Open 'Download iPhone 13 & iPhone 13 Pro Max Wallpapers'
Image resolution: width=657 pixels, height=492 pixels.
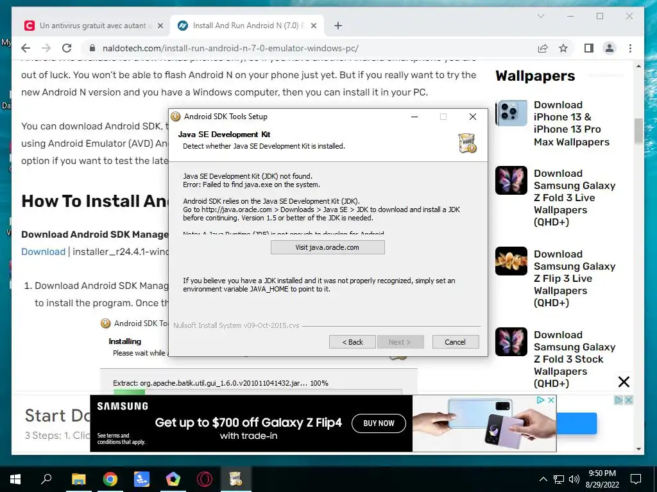[572, 124]
